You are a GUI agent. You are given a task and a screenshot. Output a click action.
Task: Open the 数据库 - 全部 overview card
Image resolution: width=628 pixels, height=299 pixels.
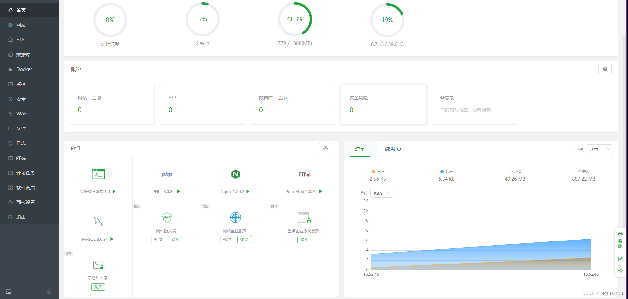tap(293, 105)
